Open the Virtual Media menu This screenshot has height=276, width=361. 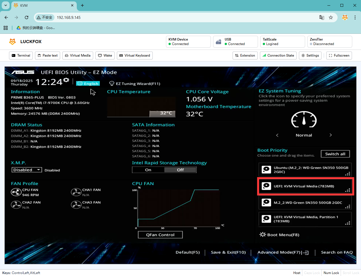[x=78, y=55]
